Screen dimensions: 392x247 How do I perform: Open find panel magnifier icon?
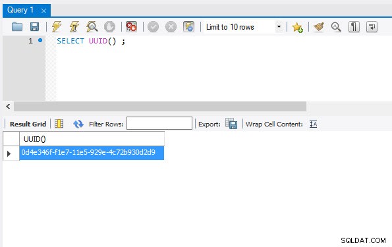(336, 27)
